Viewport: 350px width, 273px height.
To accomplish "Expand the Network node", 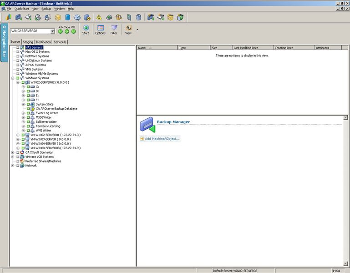I will coord(13,166).
